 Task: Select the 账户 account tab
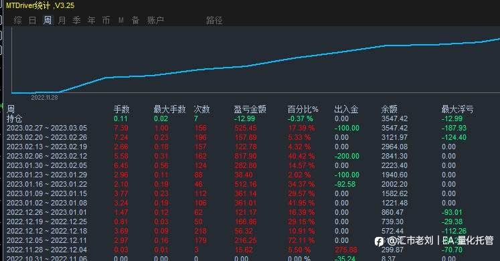(x=155, y=20)
